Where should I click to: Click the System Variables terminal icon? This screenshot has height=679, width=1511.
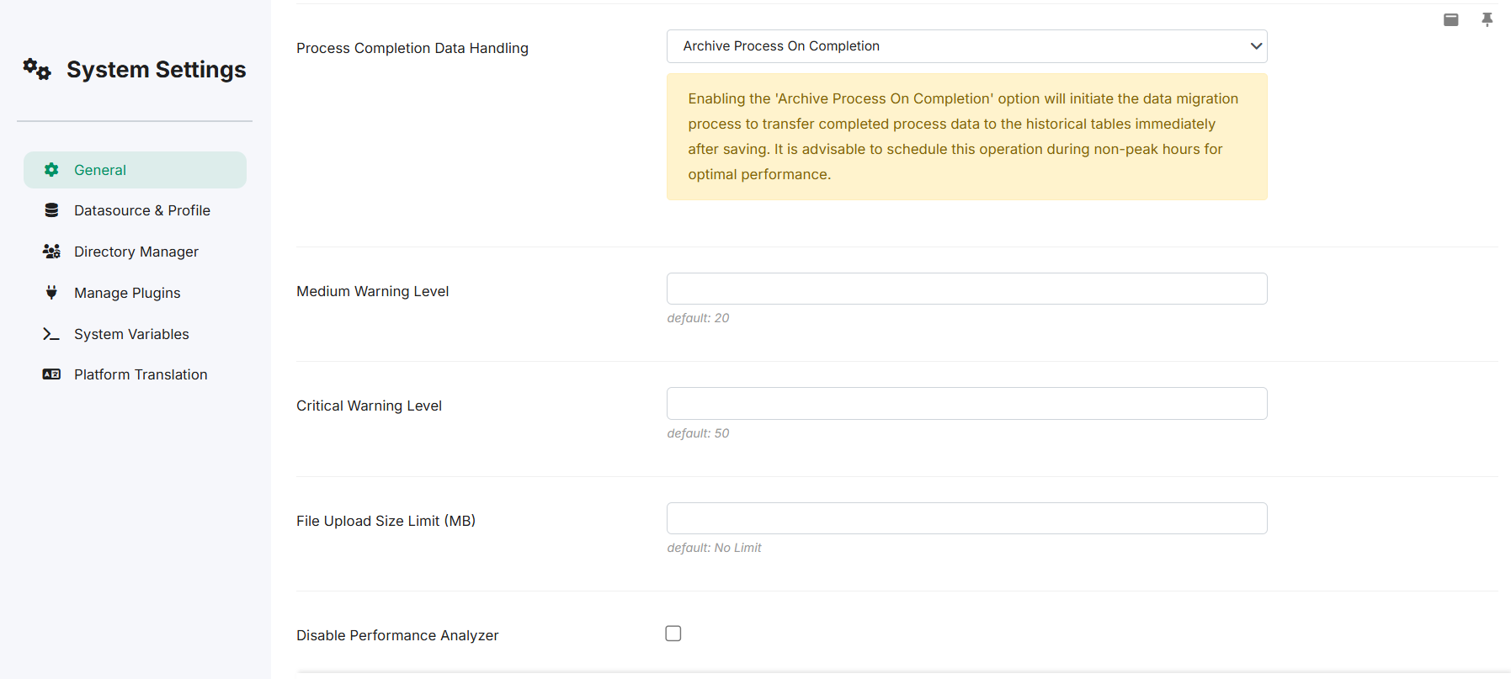51,334
